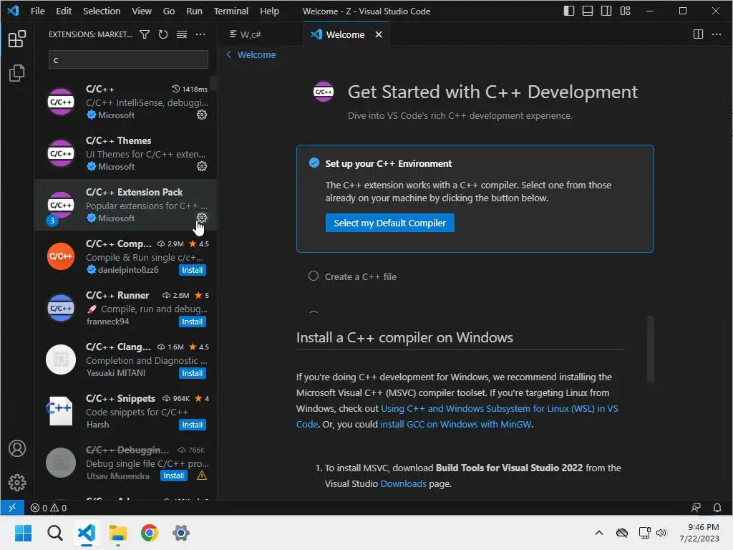Open the Edit menu
Image resolution: width=733 pixels, height=550 pixels.
[x=64, y=11]
